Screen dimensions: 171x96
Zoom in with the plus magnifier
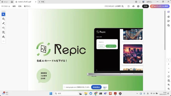coord(168,85)
